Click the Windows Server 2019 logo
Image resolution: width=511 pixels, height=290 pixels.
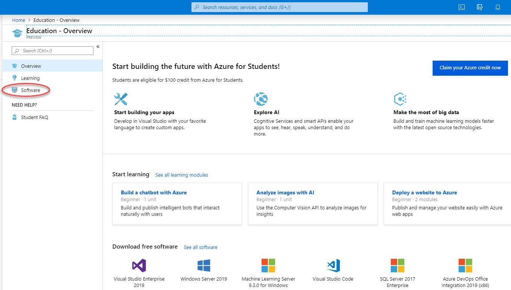204,266
